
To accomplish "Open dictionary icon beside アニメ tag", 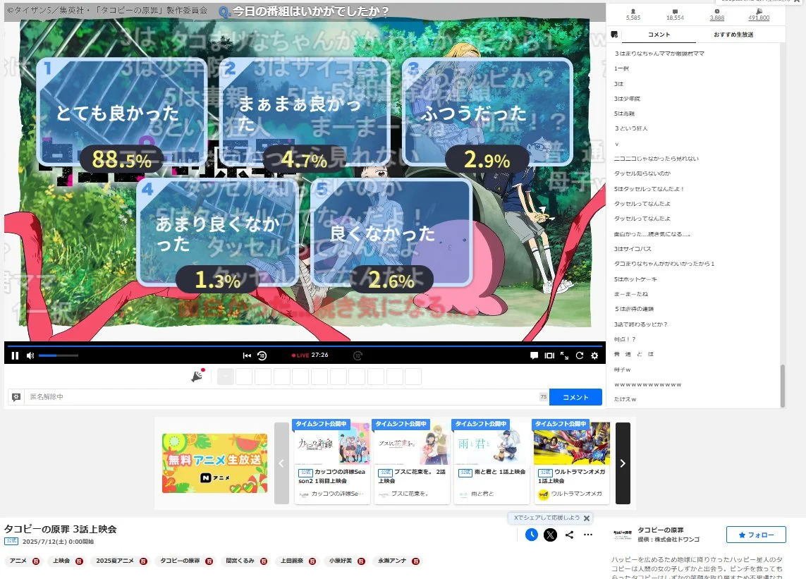I will (36, 561).
